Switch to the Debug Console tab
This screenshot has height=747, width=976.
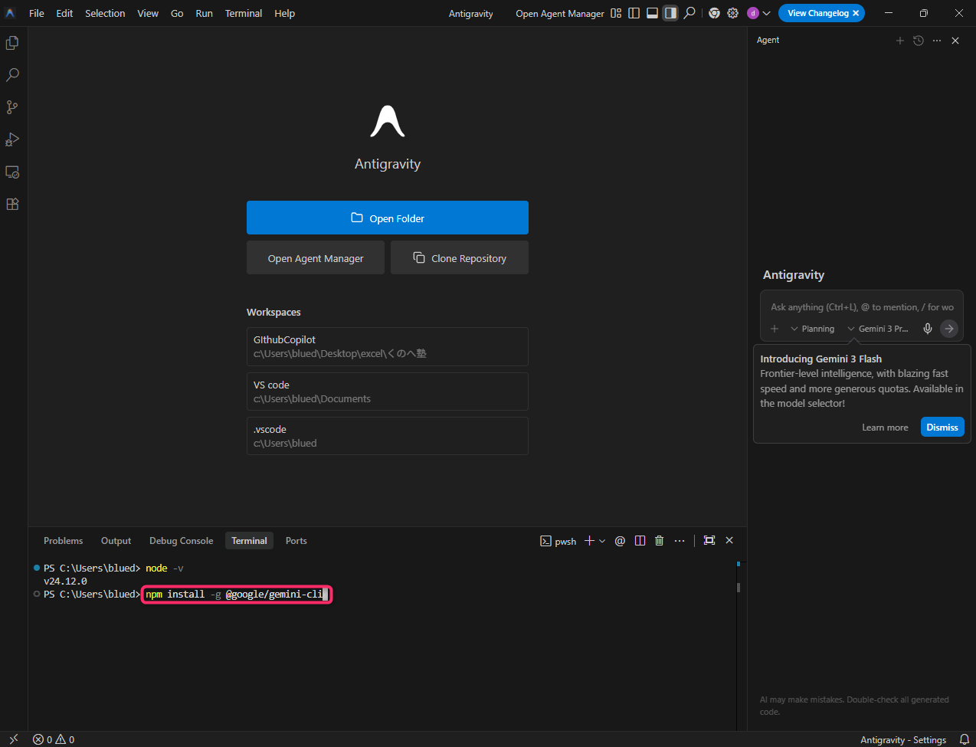coord(181,541)
